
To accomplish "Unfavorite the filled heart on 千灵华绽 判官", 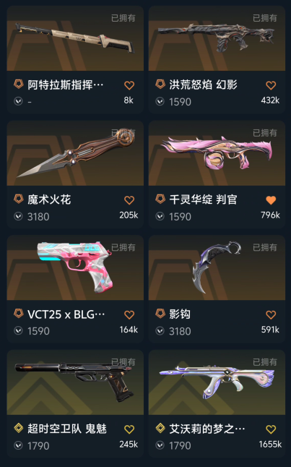I will [x=271, y=200].
